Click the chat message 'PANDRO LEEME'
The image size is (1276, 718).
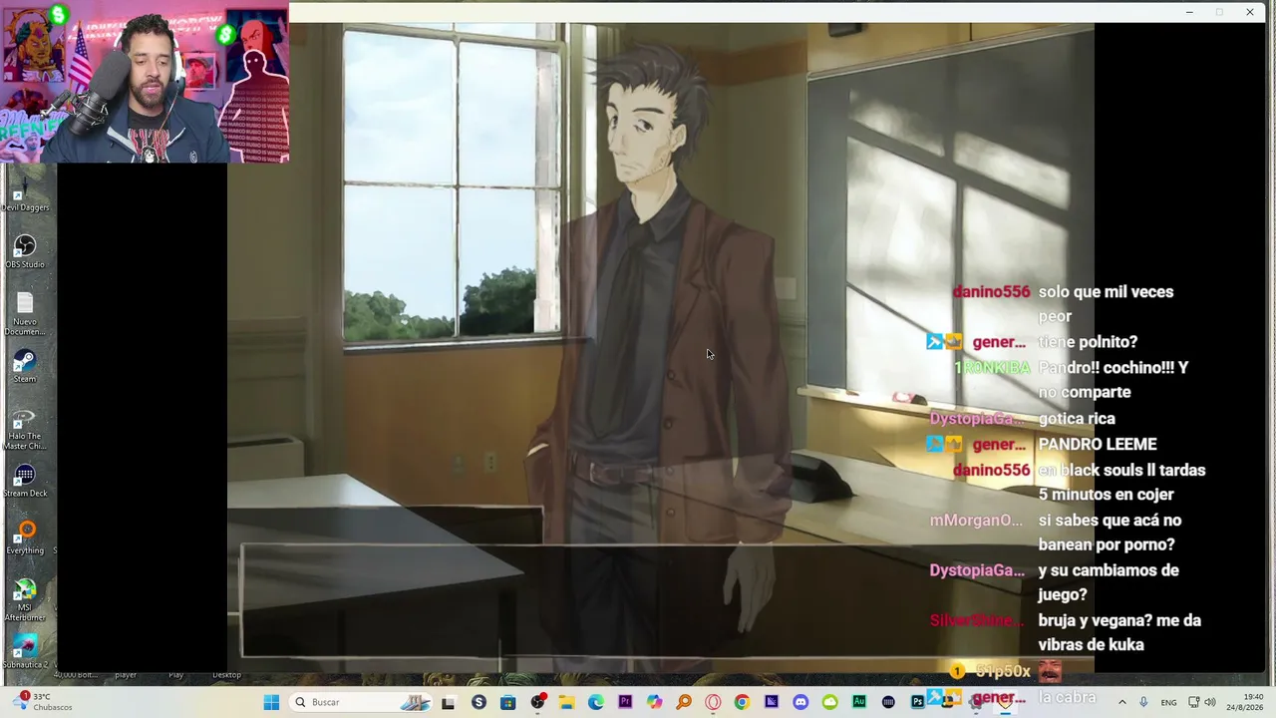click(x=1098, y=444)
